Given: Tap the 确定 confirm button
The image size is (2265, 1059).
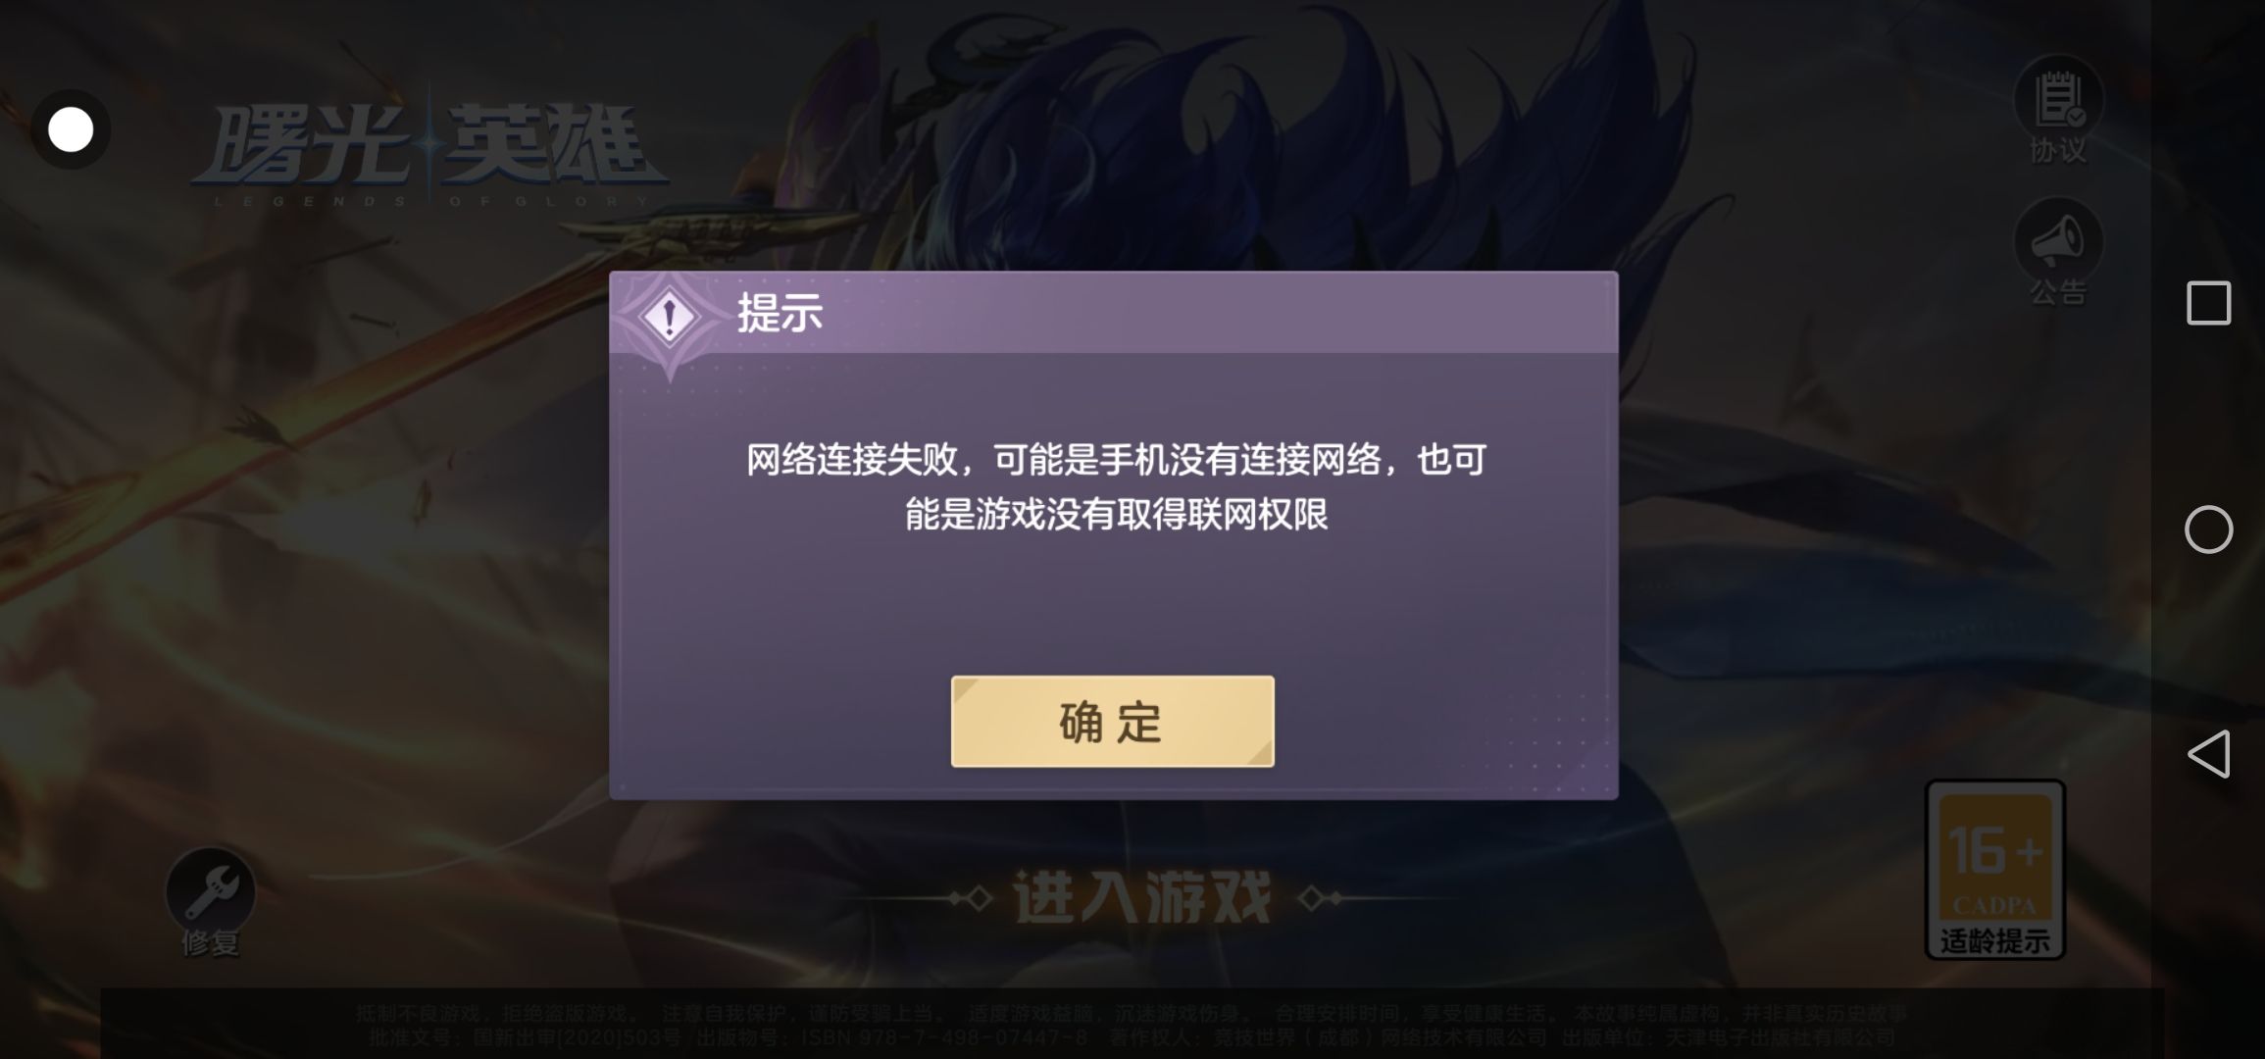Looking at the screenshot, I should click(x=1112, y=722).
